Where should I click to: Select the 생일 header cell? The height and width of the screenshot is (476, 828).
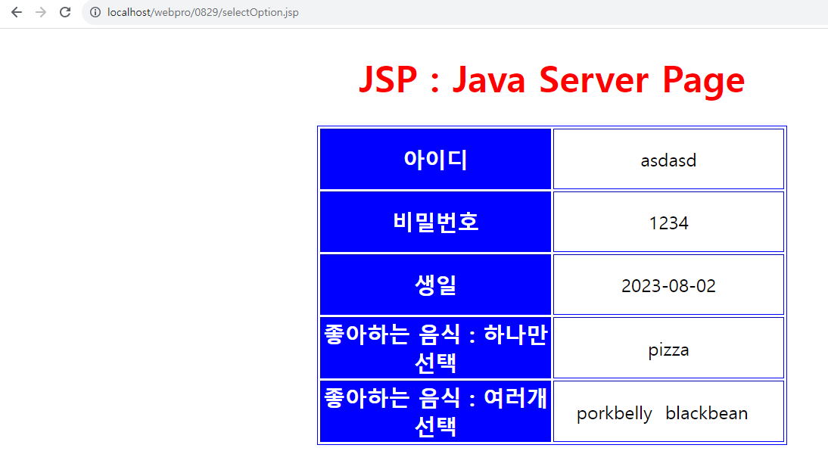pos(436,285)
